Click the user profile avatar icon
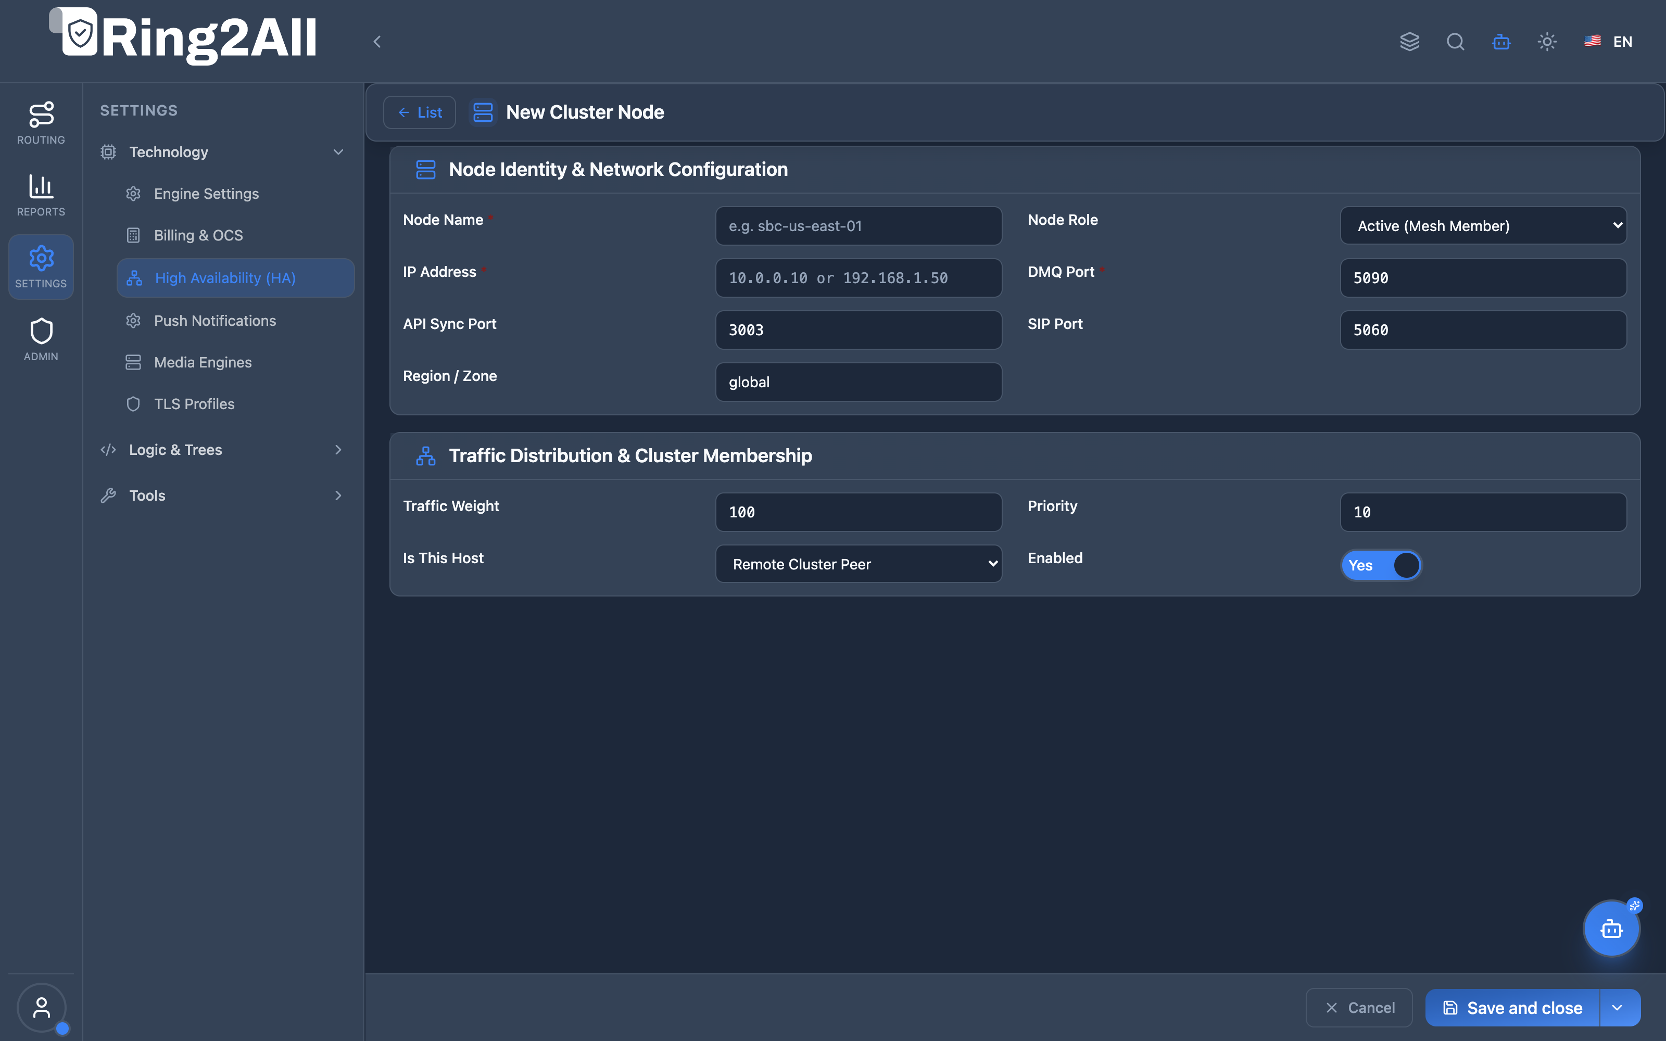 (41, 1008)
